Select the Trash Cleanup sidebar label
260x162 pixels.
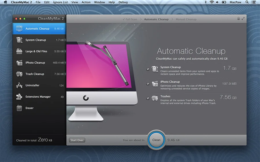pyautogui.click(x=35, y=74)
